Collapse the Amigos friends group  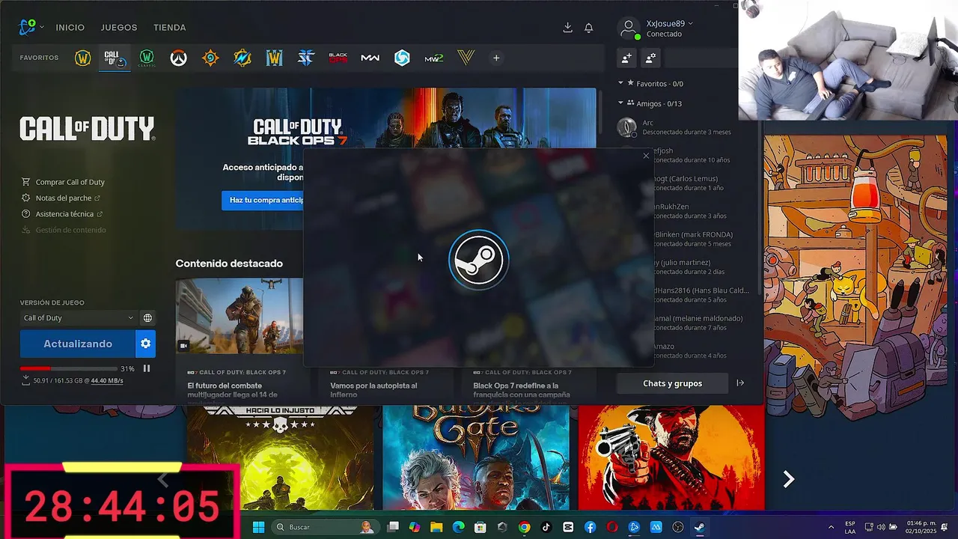620,103
